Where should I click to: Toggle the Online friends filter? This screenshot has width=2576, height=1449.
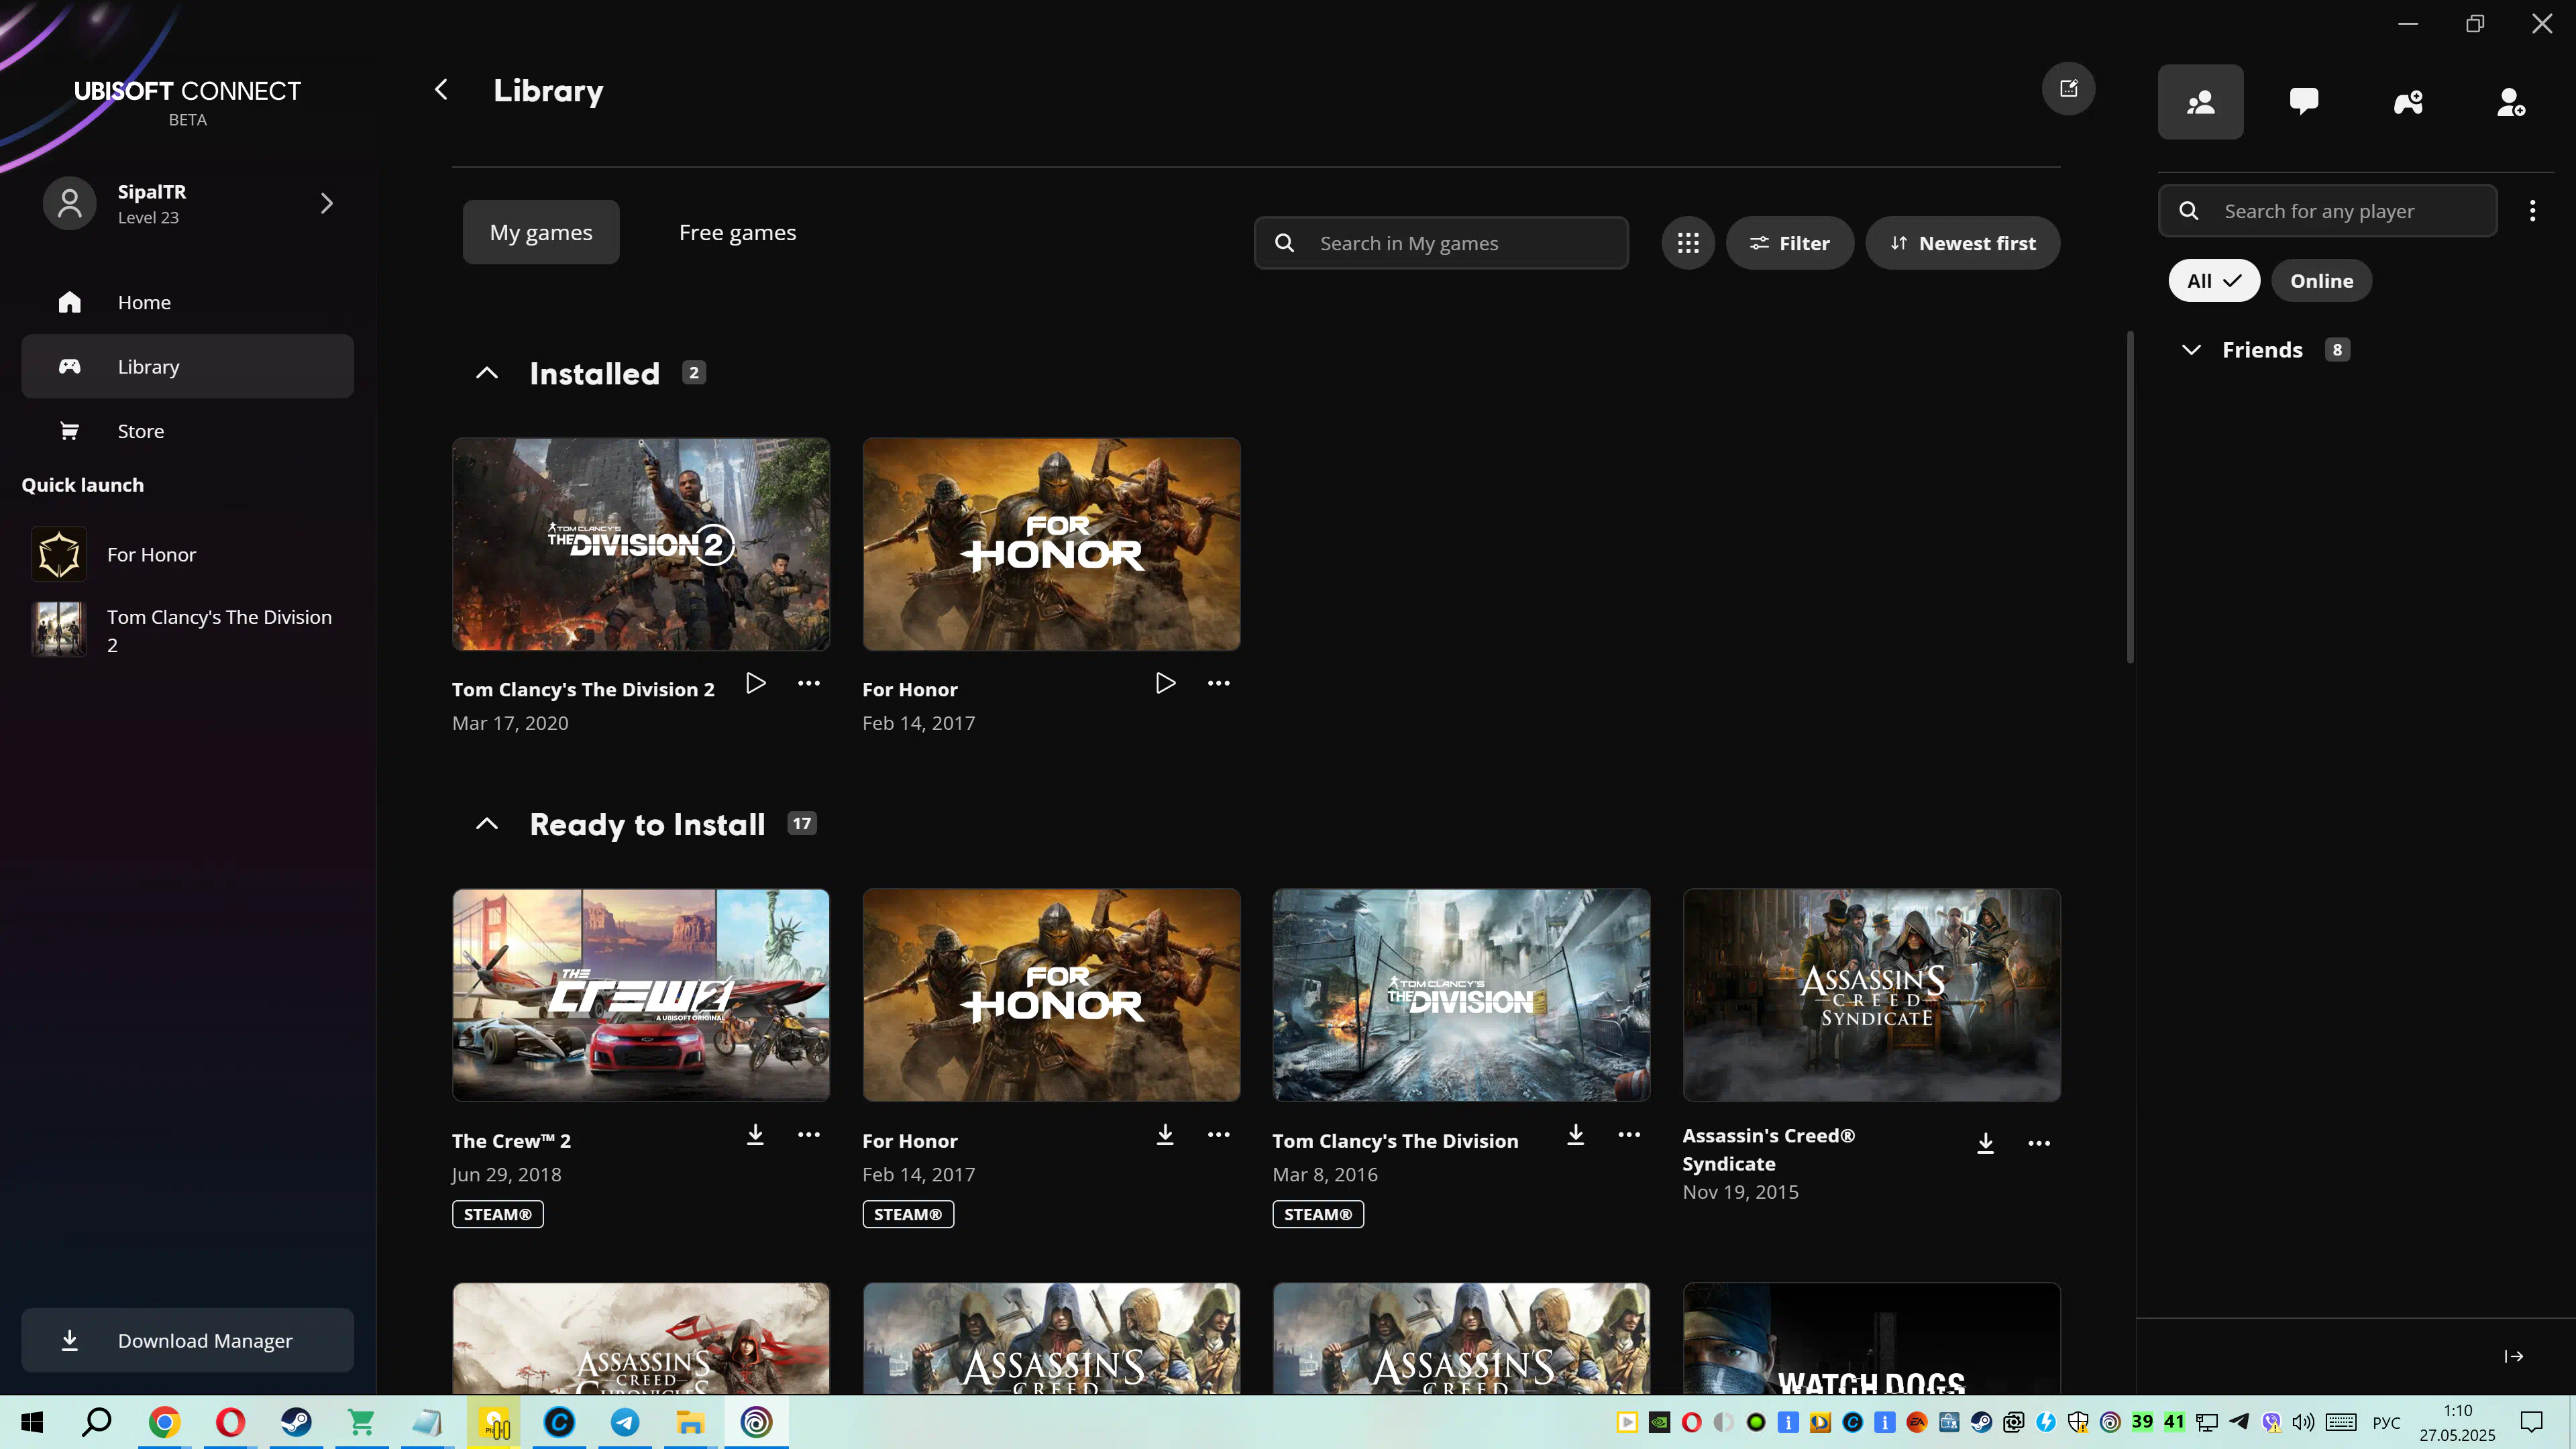pos(2322,281)
